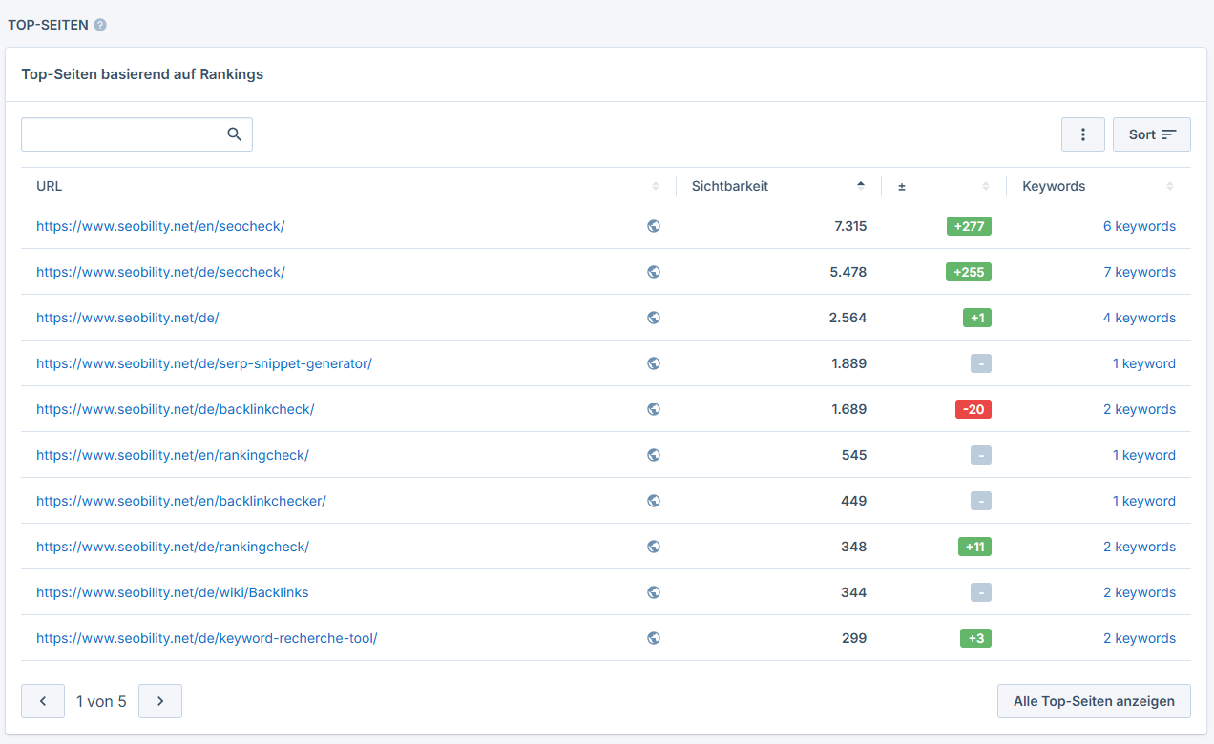Open globe icon for en/backlinkchecker row
Viewport: 1214px width, 744px height.
654,501
